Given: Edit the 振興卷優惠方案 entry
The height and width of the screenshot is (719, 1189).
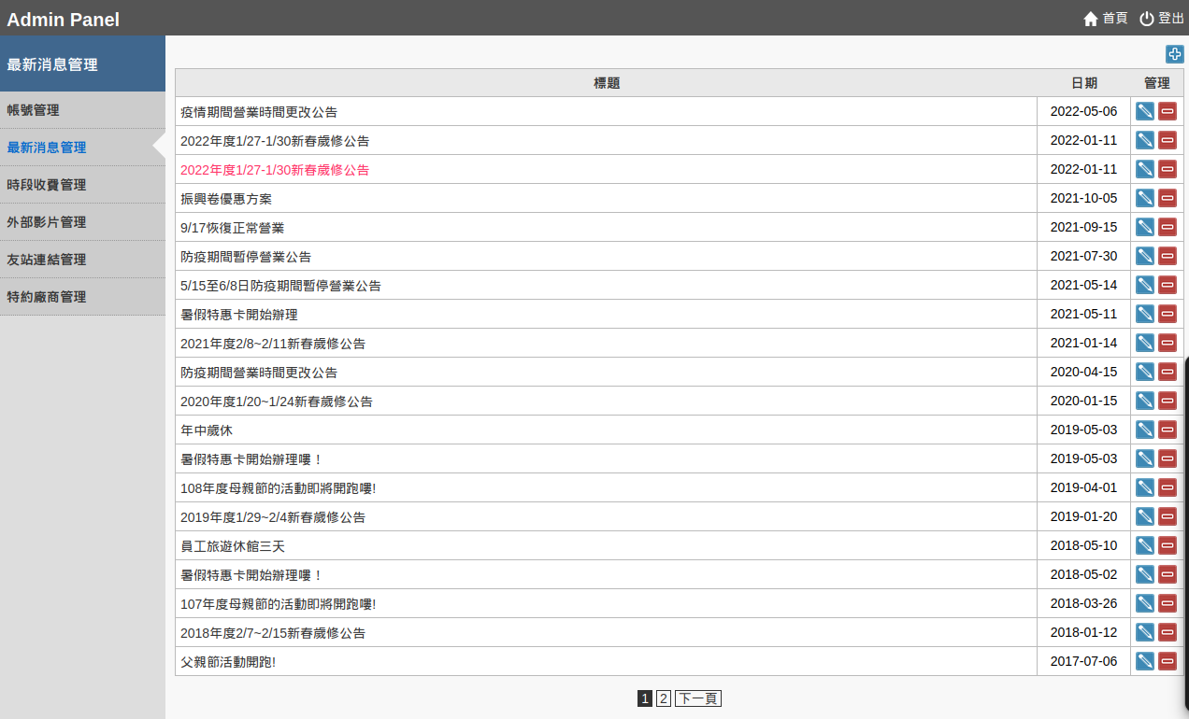Looking at the screenshot, I should (1145, 198).
